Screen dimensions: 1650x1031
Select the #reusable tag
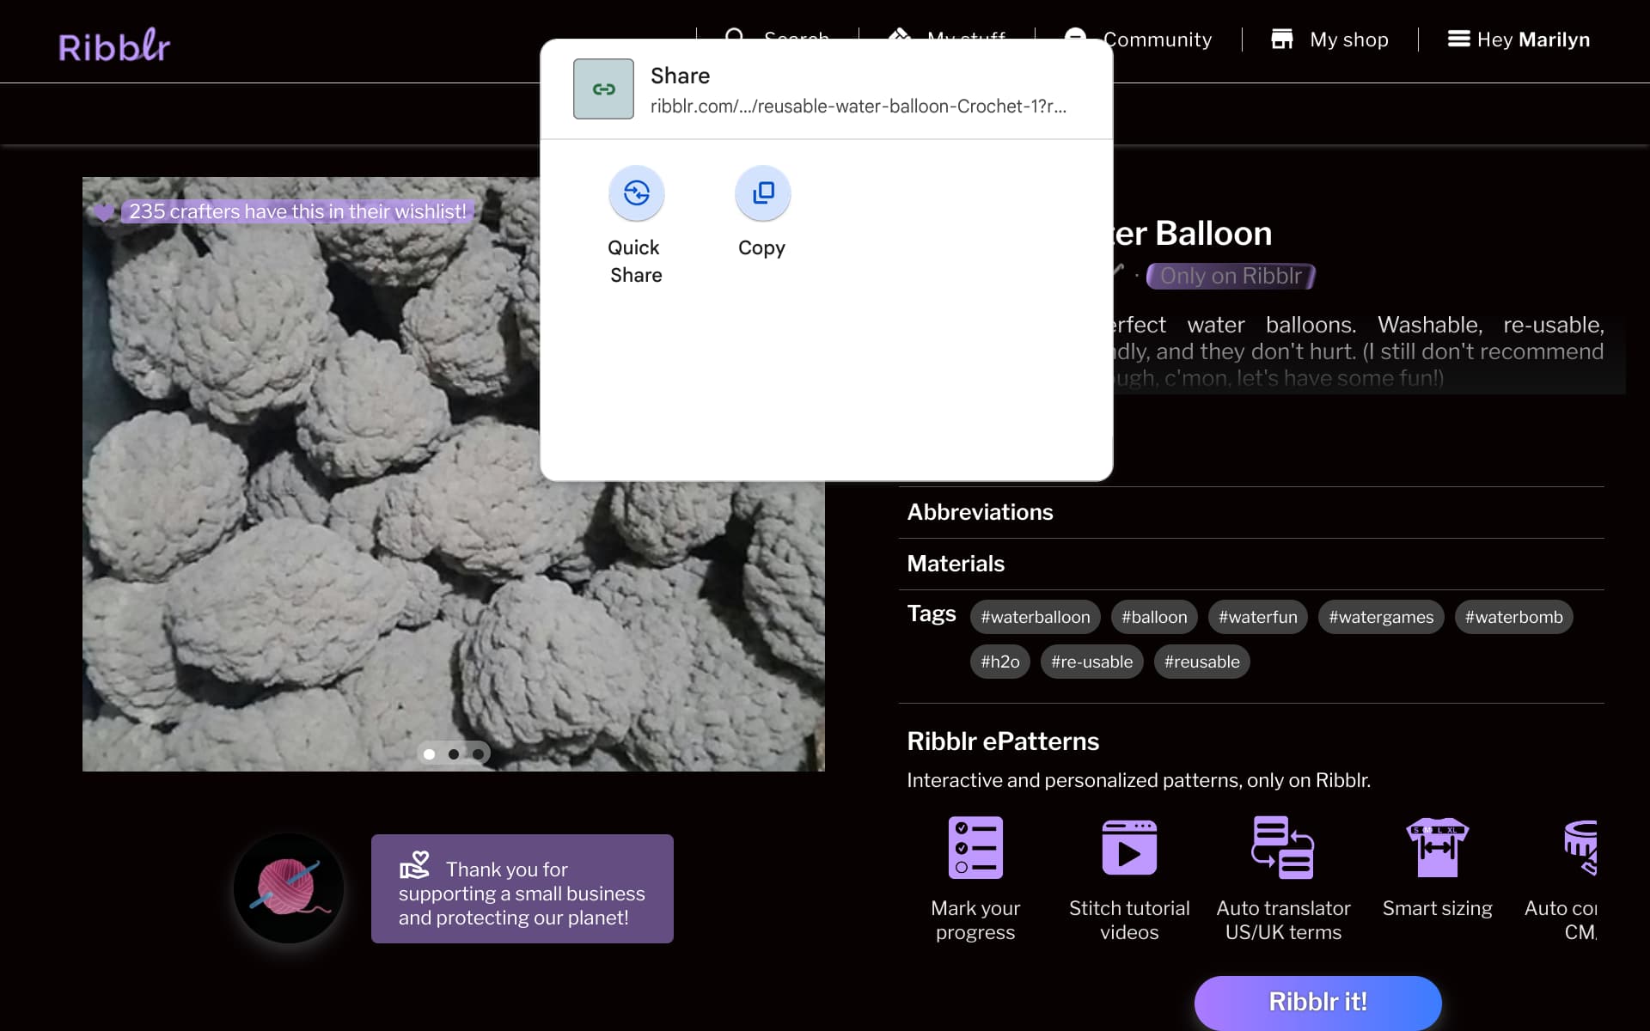1201,662
